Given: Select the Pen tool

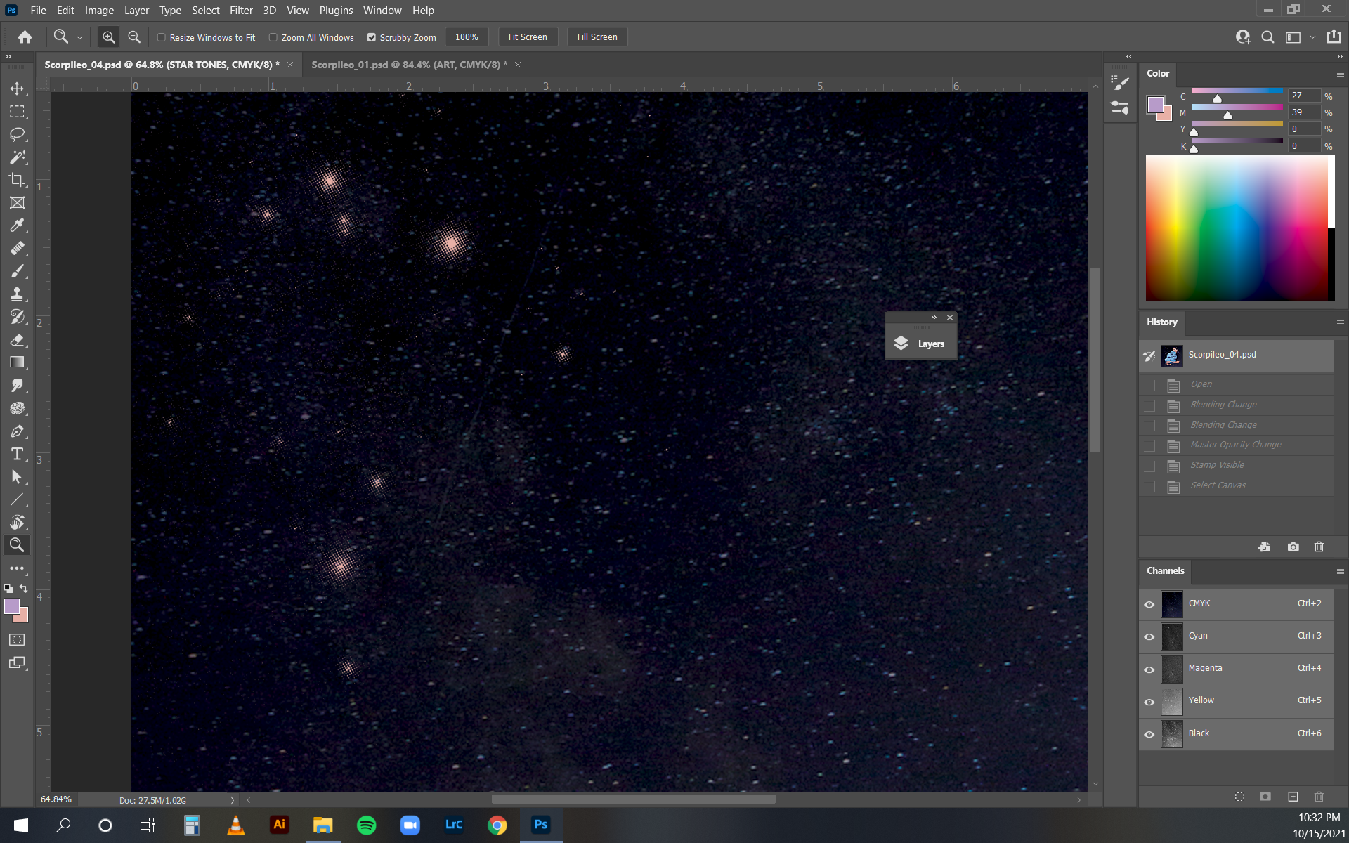Looking at the screenshot, I should [x=17, y=431].
